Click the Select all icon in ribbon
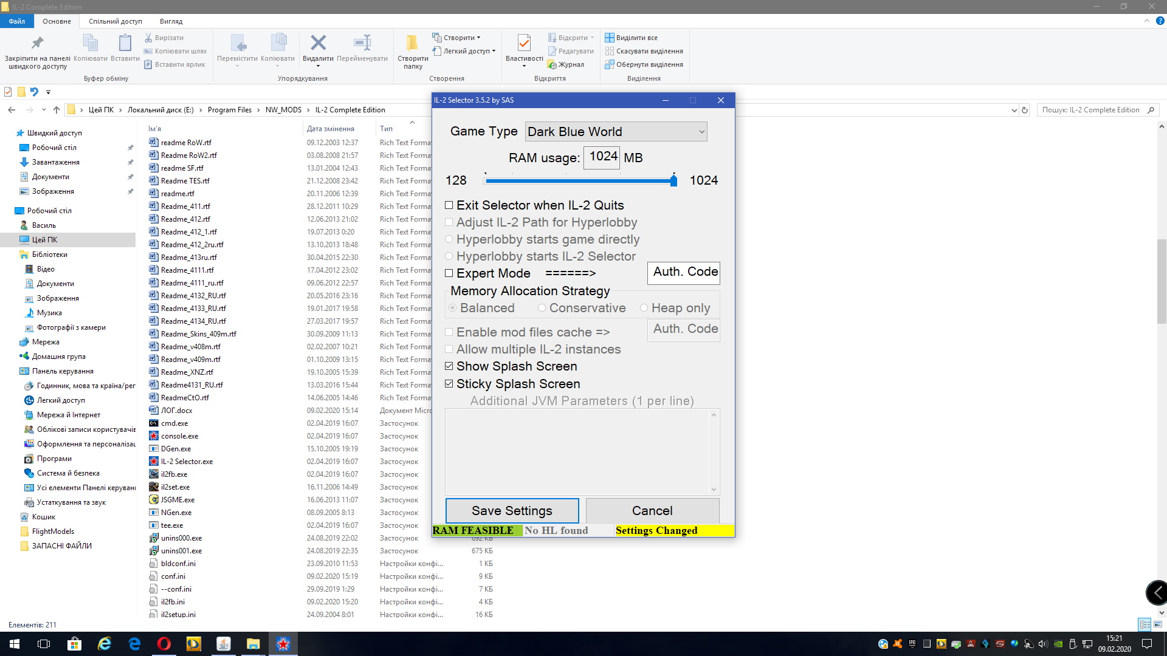This screenshot has width=1167, height=656. tap(610, 38)
